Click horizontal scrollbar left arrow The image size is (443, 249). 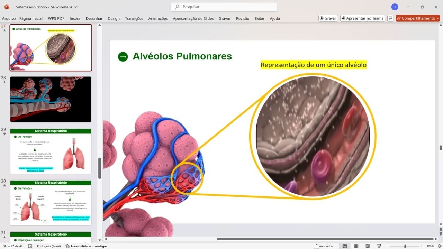point(106,239)
